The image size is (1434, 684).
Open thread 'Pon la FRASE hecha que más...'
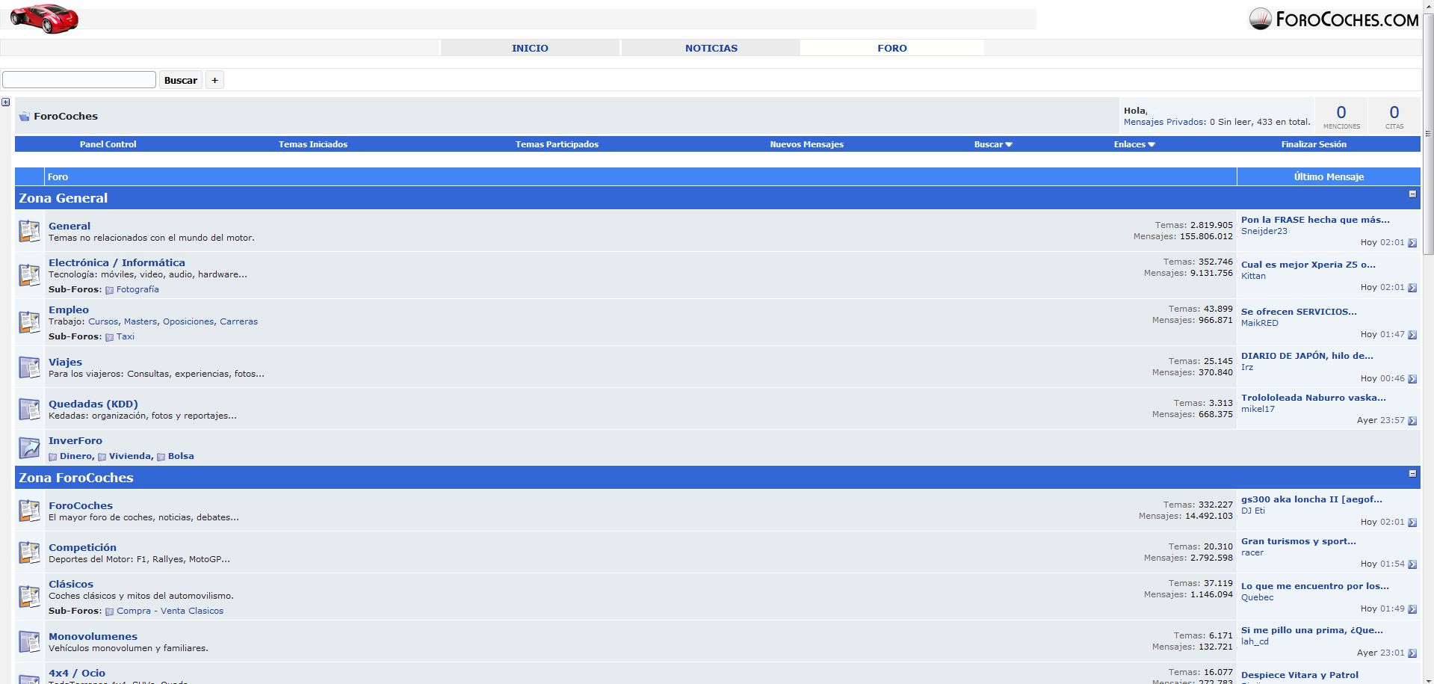[1315, 220]
